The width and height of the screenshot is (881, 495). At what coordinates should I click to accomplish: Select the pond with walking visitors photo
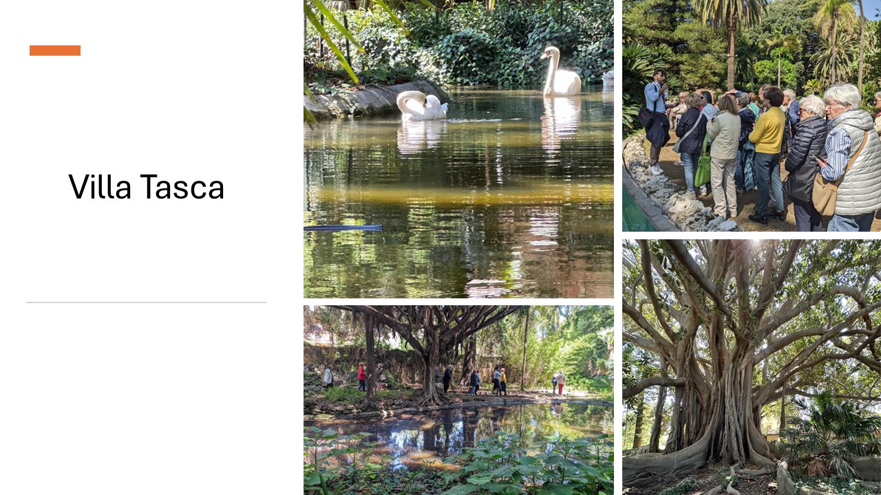click(458, 400)
